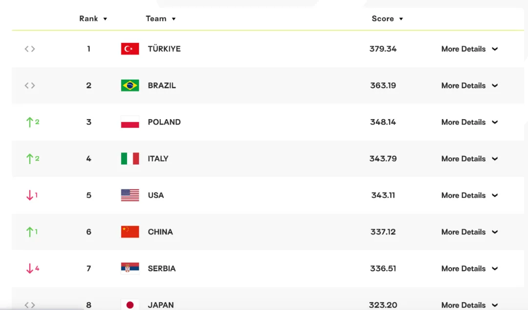Click the USA flag icon

click(130, 195)
